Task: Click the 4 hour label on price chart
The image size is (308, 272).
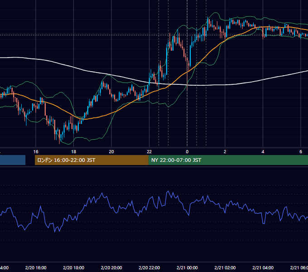Action: tap(263, 152)
